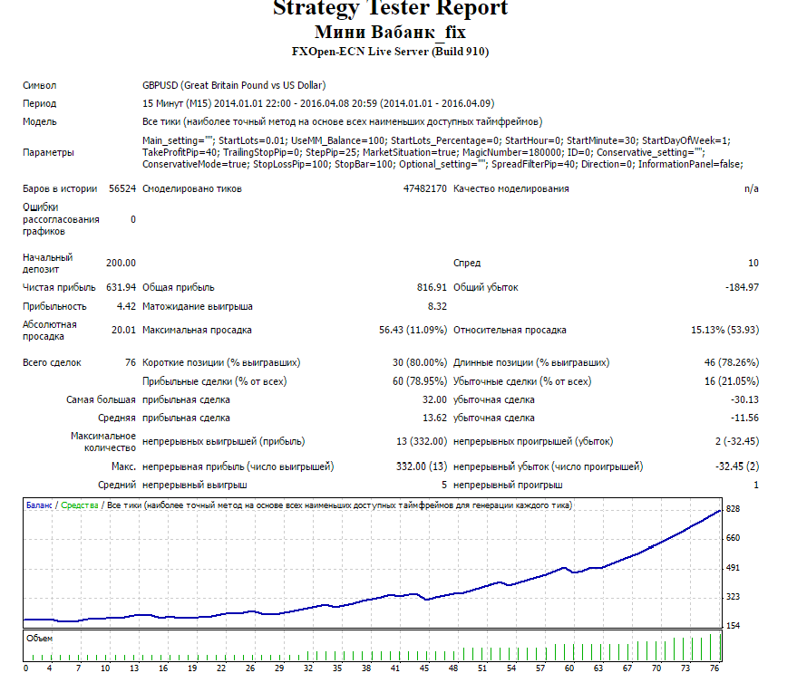797x673 pixels.
Task: Click 'FXOpen-ECN Live Server (Build 910)' line
Action: (x=390, y=52)
